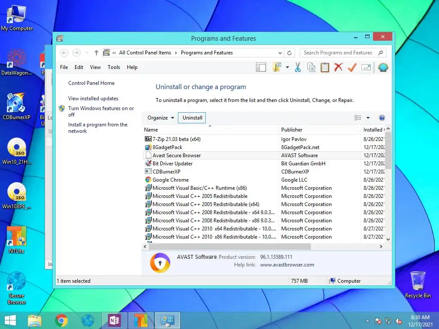The height and width of the screenshot is (329, 439).
Task: Open Control Panel Home link
Action: tap(91, 83)
